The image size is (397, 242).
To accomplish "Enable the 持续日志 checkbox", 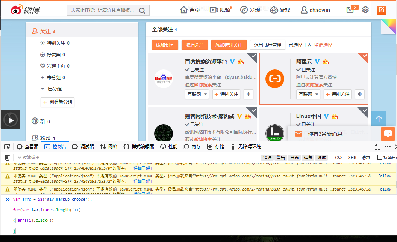I will (380, 157).
